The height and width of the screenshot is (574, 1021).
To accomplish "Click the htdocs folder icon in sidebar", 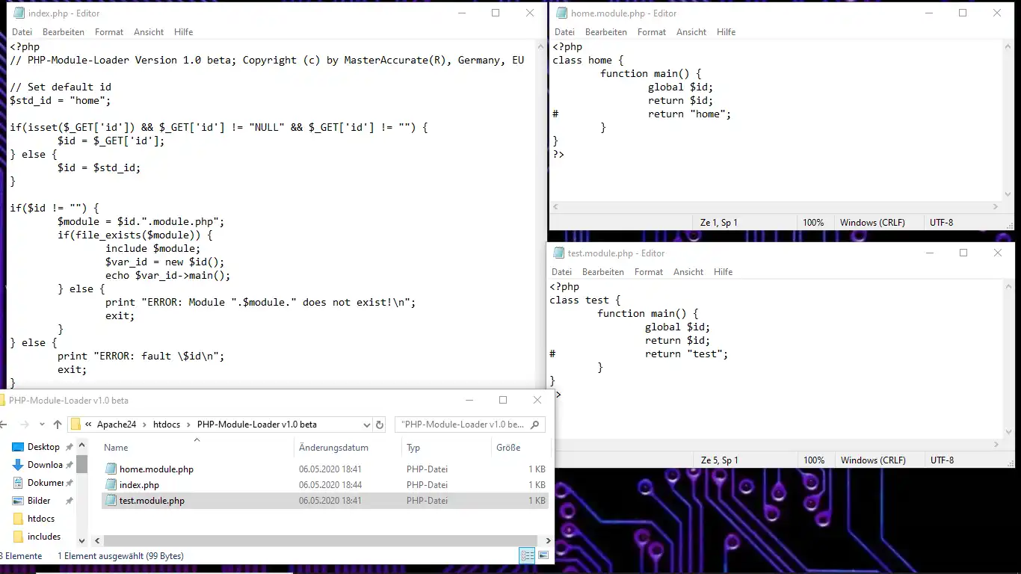I will tap(18, 519).
